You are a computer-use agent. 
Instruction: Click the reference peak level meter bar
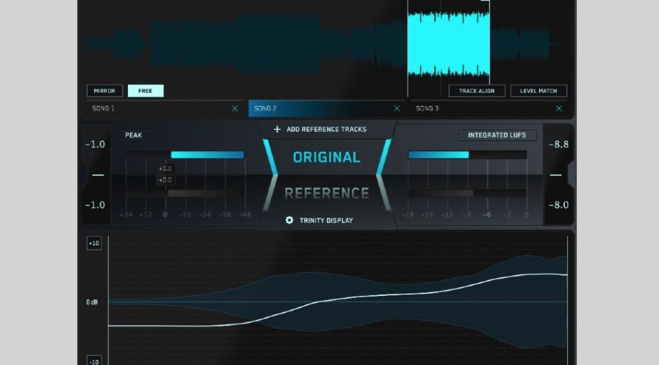pyautogui.click(x=185, y=193)
